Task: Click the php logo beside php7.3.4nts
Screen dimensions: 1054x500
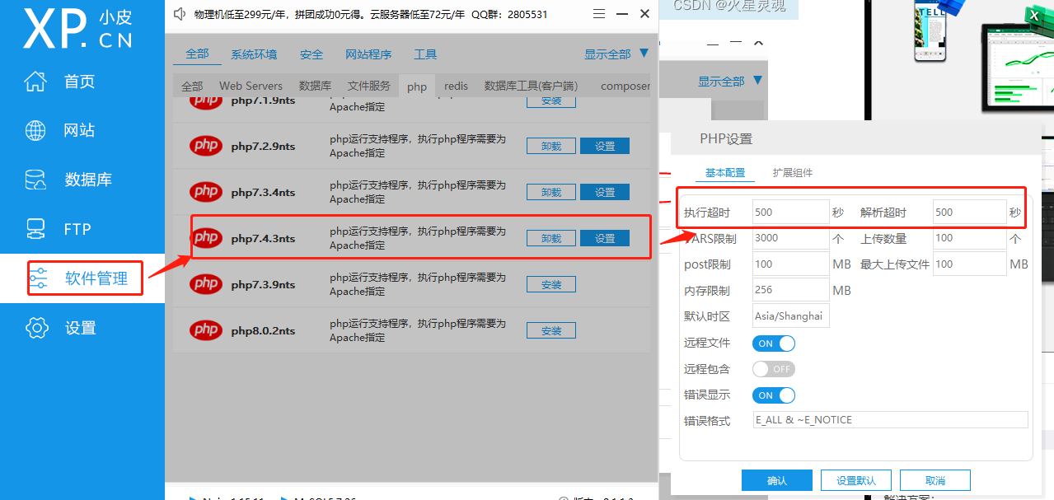Action: [206, 192]
